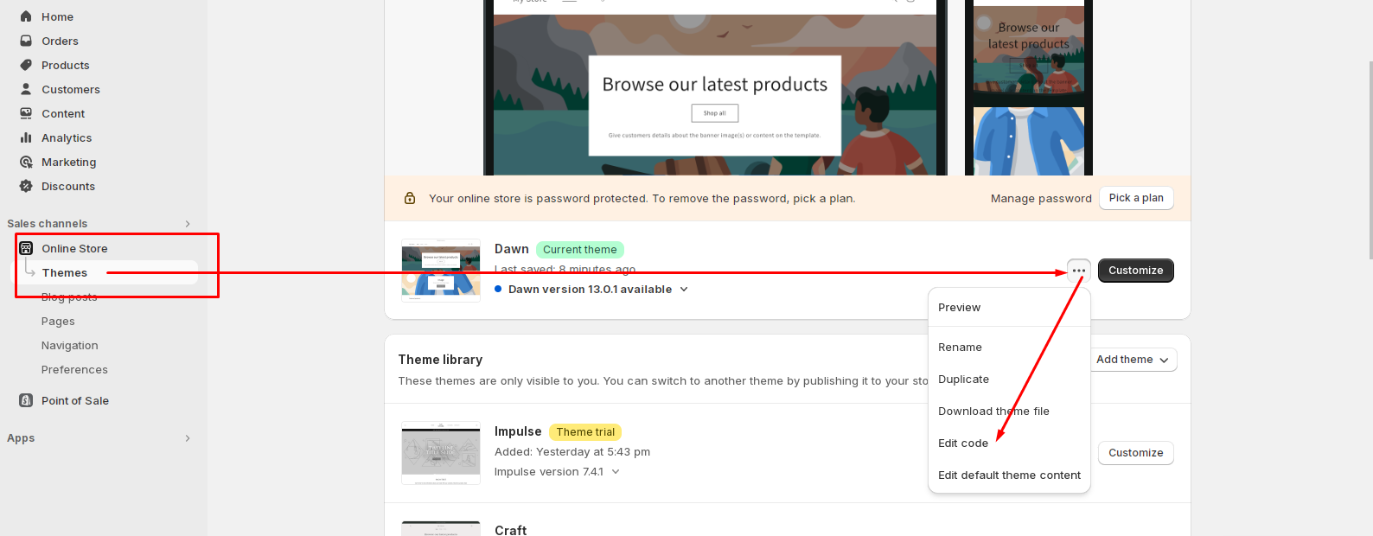Expand the Sales channels section
The height and width of the screenshot is (536, 1373).
tap(188, 224)
